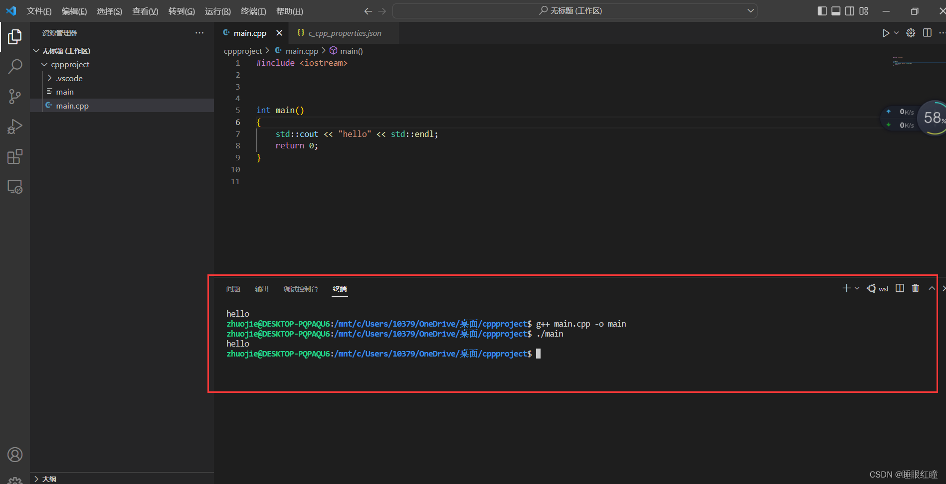
Task: Click main() in the breadcrumb
Action: [x=351, y=51]
